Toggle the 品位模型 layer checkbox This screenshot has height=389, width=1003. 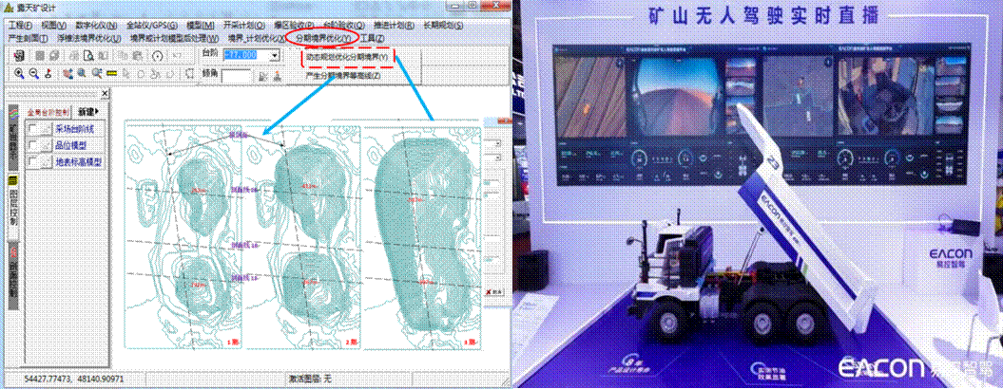click(x=33, y=145)
